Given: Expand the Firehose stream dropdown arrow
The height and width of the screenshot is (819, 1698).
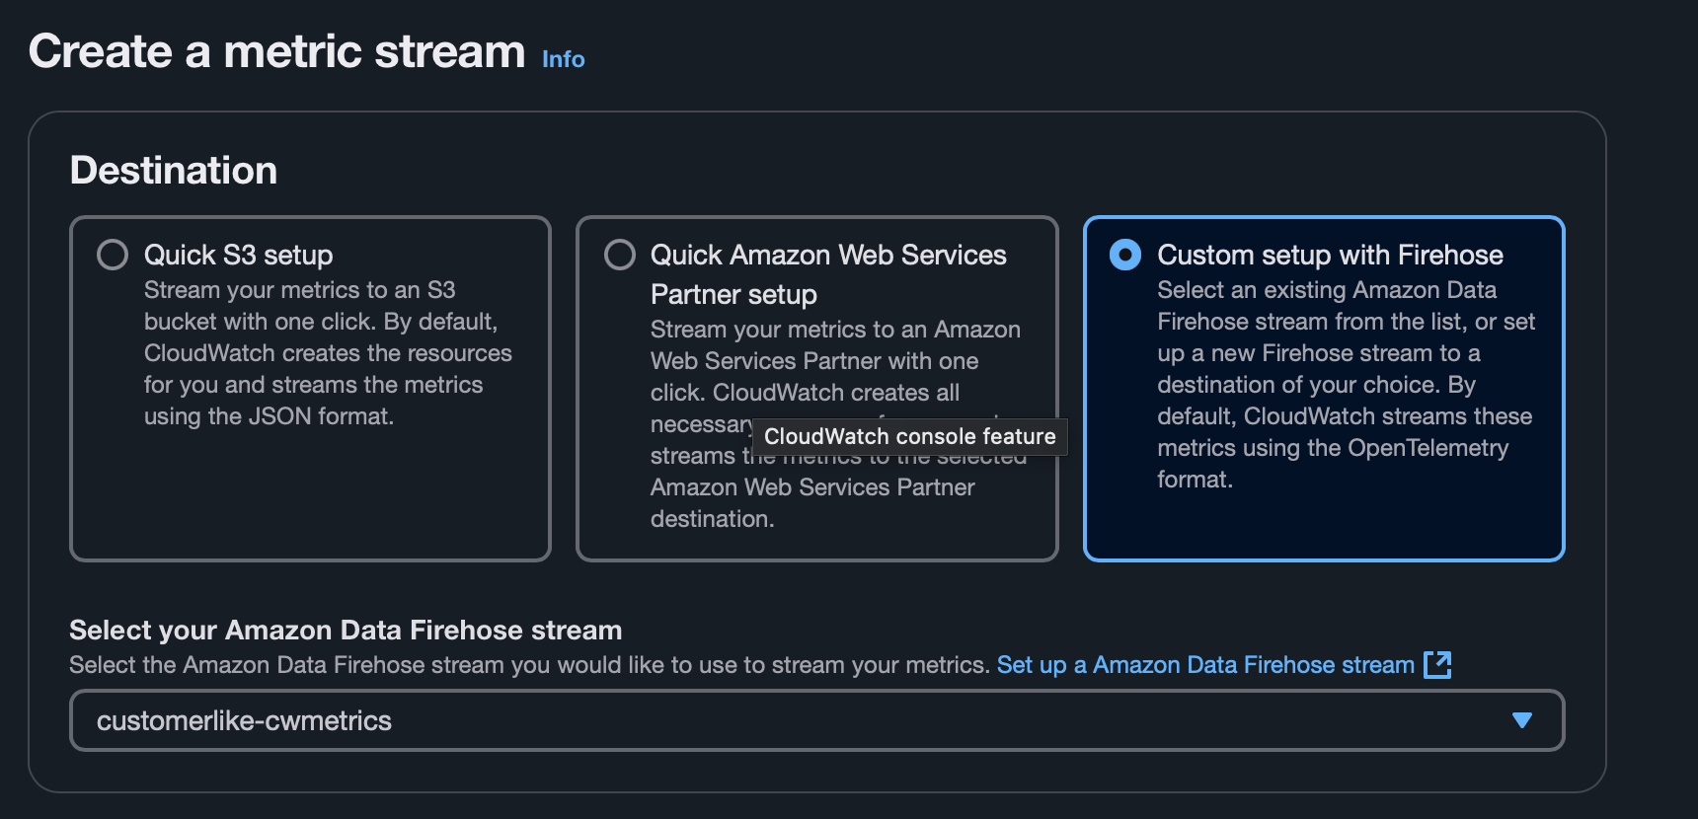Looking at the screenshot, I should point(1521,720).
